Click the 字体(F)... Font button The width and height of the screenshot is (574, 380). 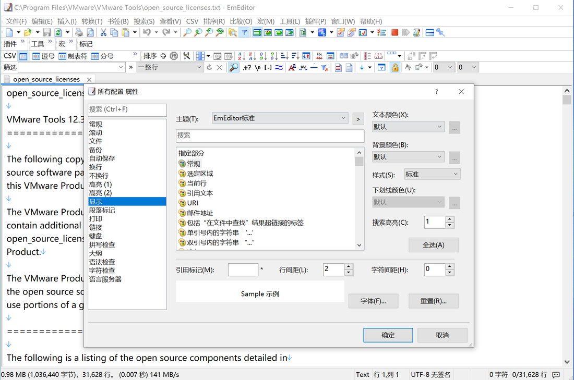click(x=373, y=301)
